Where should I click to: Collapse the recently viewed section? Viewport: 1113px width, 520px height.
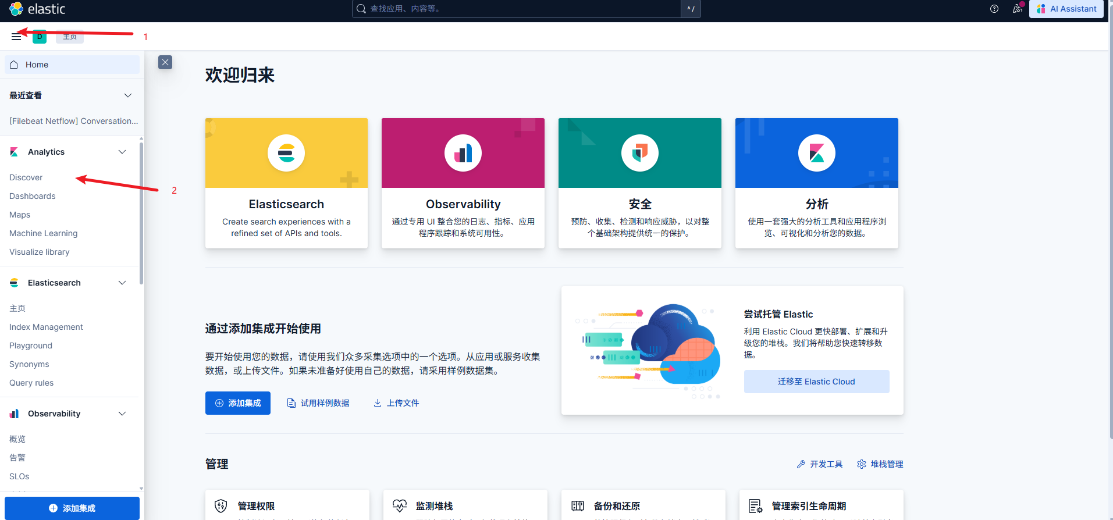pos(128,95)
